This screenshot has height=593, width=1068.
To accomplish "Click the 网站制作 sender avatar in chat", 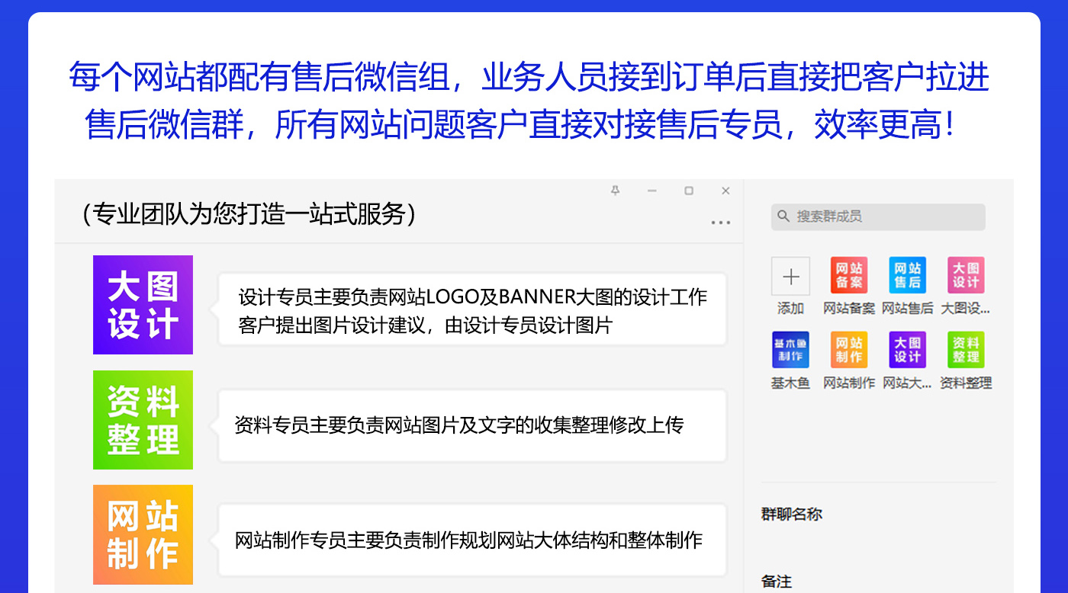I will coord(143,534).
